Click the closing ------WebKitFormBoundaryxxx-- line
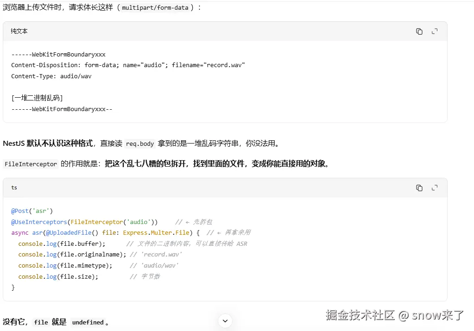 coord(62,109)
